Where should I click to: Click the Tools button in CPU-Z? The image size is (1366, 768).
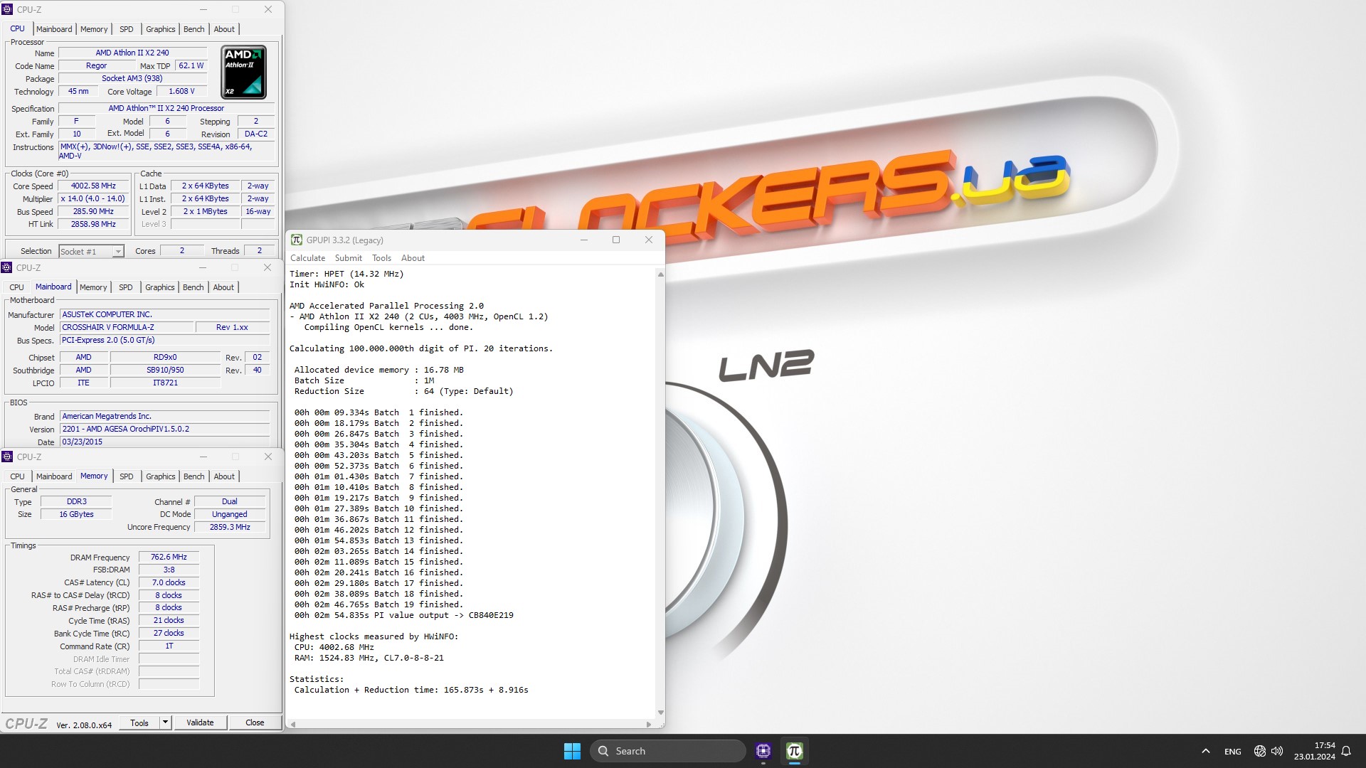[139, 722]
